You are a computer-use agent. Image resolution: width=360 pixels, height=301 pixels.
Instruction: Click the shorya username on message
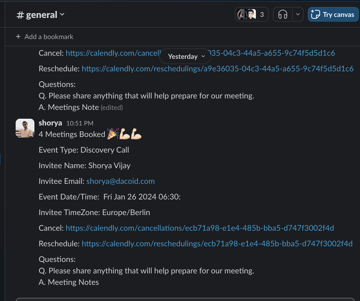pyautogui.click(x=50, y=123)
